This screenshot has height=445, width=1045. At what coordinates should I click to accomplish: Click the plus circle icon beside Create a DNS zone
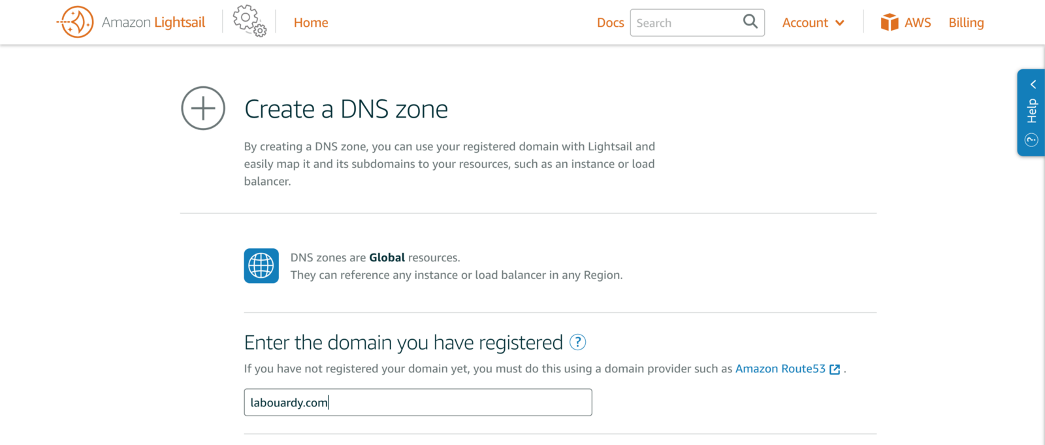203,108
